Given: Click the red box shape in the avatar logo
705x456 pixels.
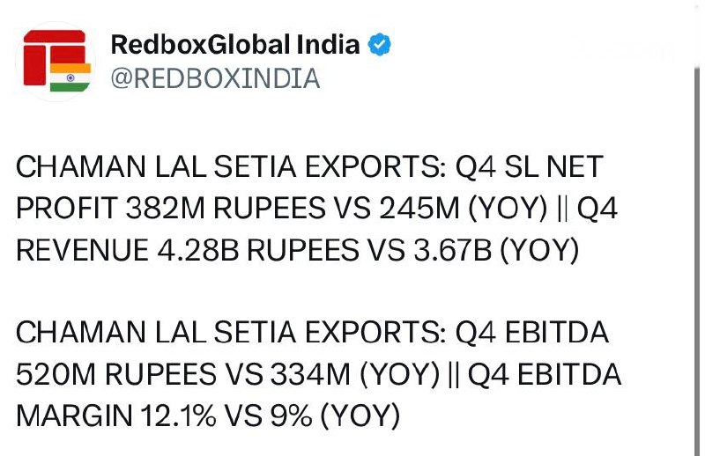Looking at the screenshot, I should click(34, 64).
